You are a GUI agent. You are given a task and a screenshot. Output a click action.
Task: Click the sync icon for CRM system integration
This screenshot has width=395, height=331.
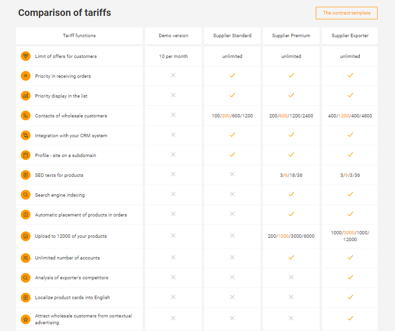26,135
